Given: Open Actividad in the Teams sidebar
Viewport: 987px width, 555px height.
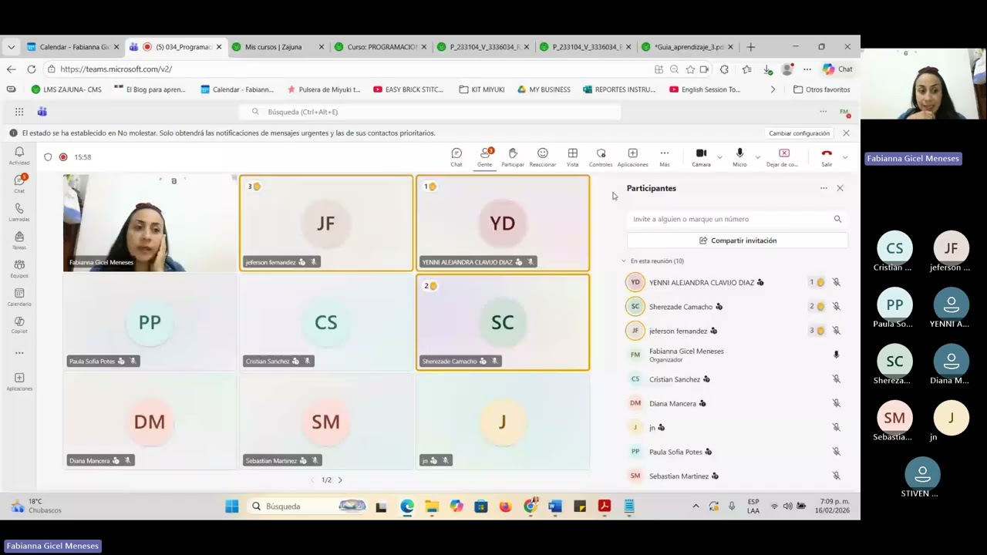Looking at the screenshot, I should [x=19, y=156].
